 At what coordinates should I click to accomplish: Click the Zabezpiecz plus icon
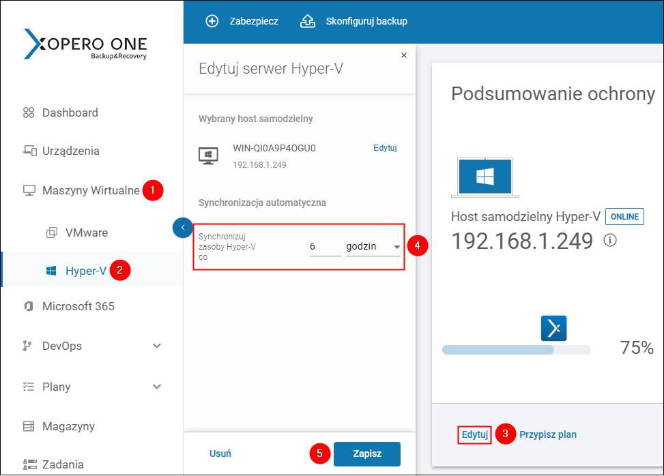pos(212,21)
